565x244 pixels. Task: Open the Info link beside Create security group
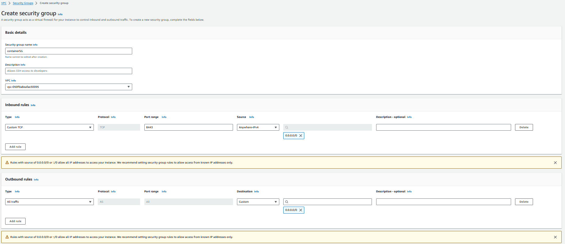[x=60, y=14]
